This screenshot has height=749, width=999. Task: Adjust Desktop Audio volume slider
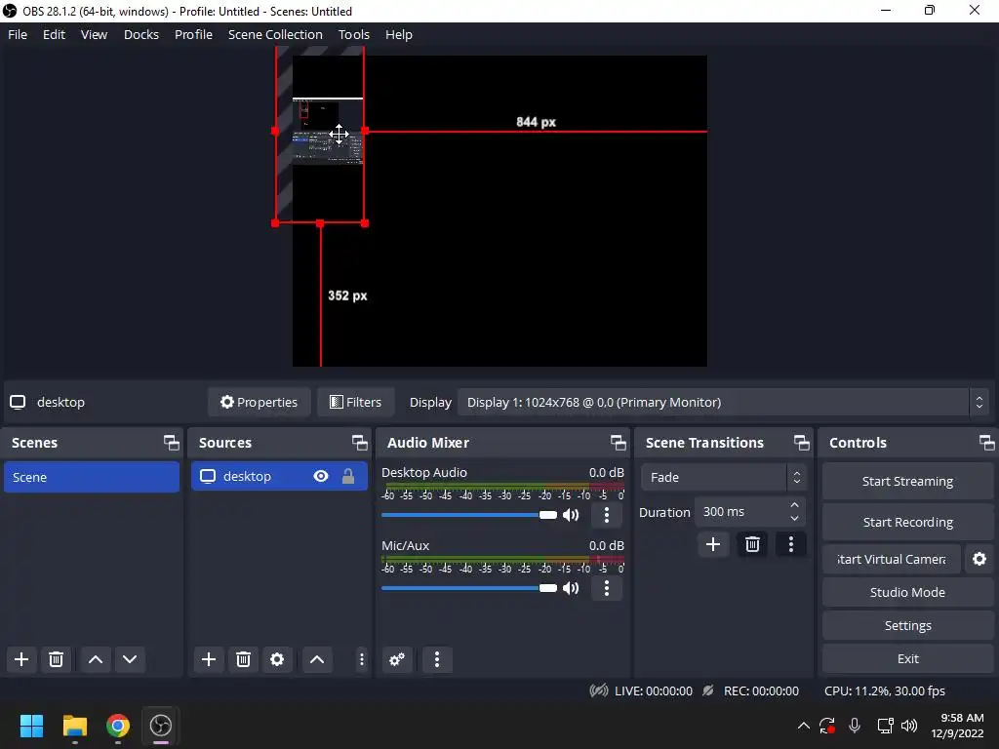pyautogui.click(x=469, y=515)
